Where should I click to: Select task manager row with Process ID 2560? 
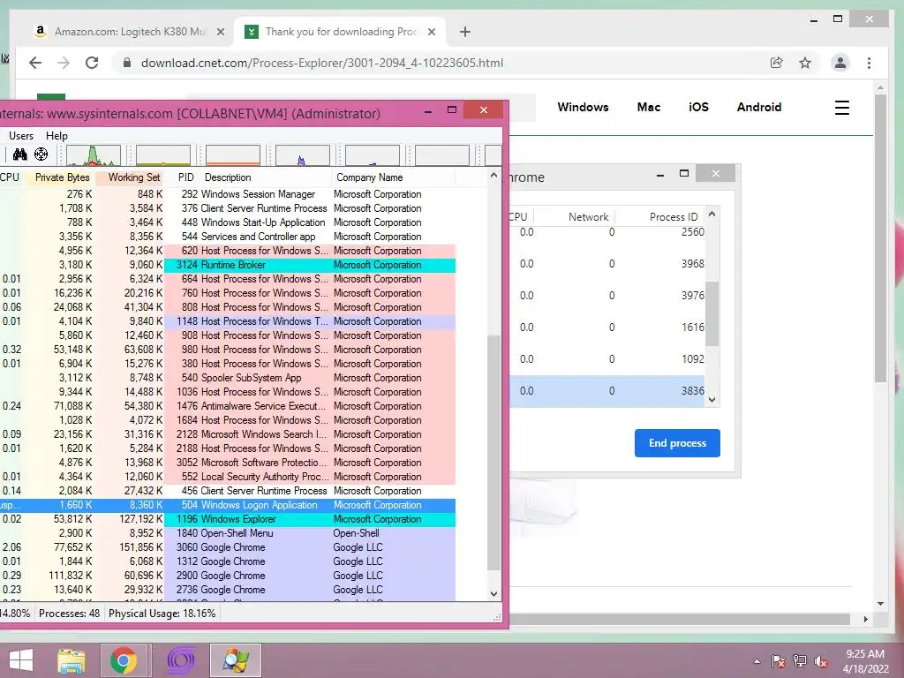pos(606,232)
